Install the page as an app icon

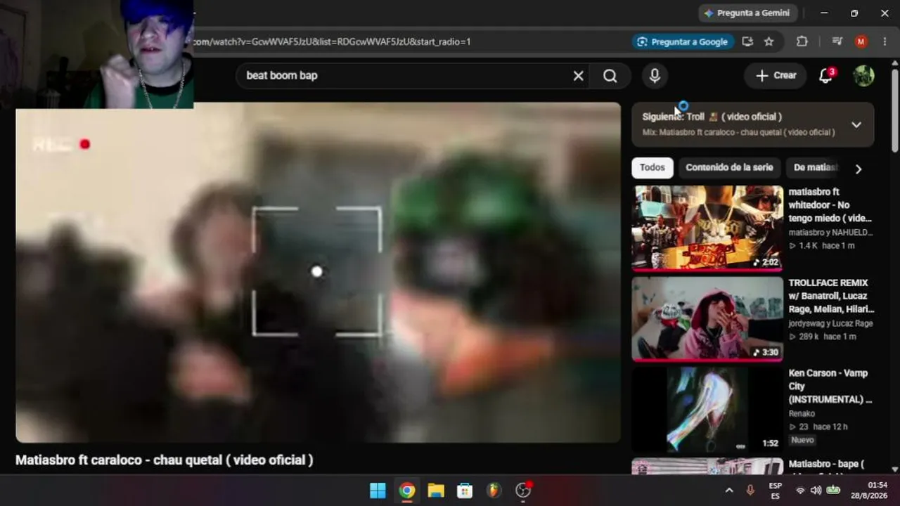[x=747, y=41]
